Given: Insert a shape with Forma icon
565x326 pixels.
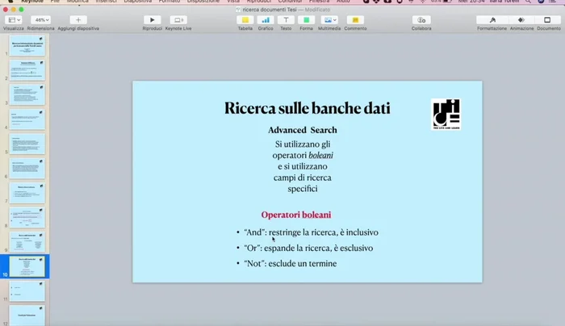Looking at the screenshot, I should pos(306,20).
